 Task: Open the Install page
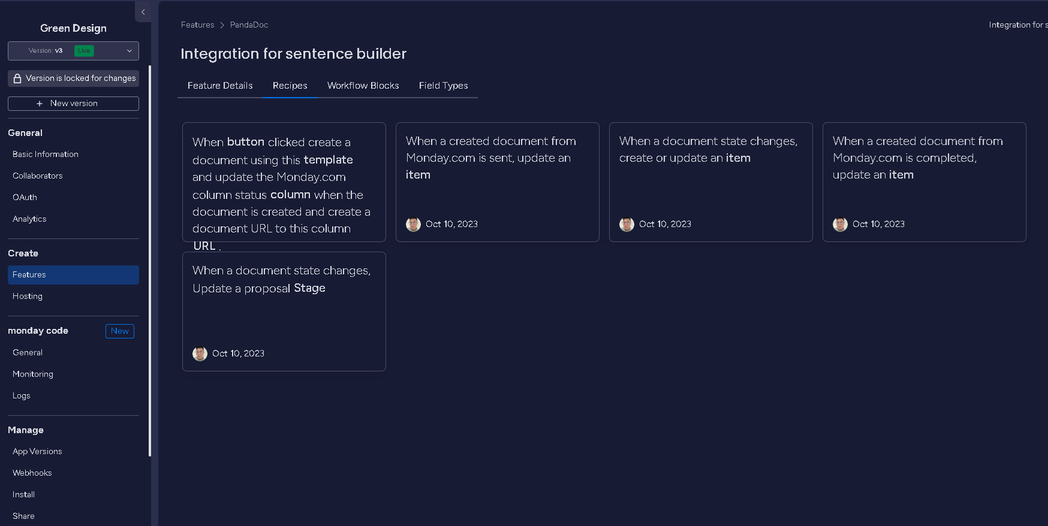pyautogui.click(x=24, y=494)
